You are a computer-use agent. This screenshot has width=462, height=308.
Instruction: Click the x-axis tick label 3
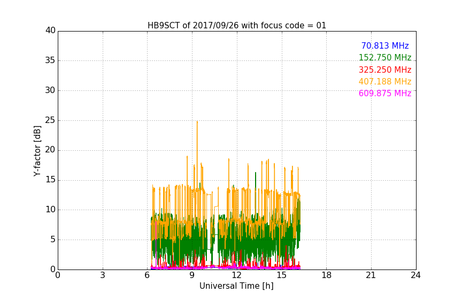coord(103,275)
